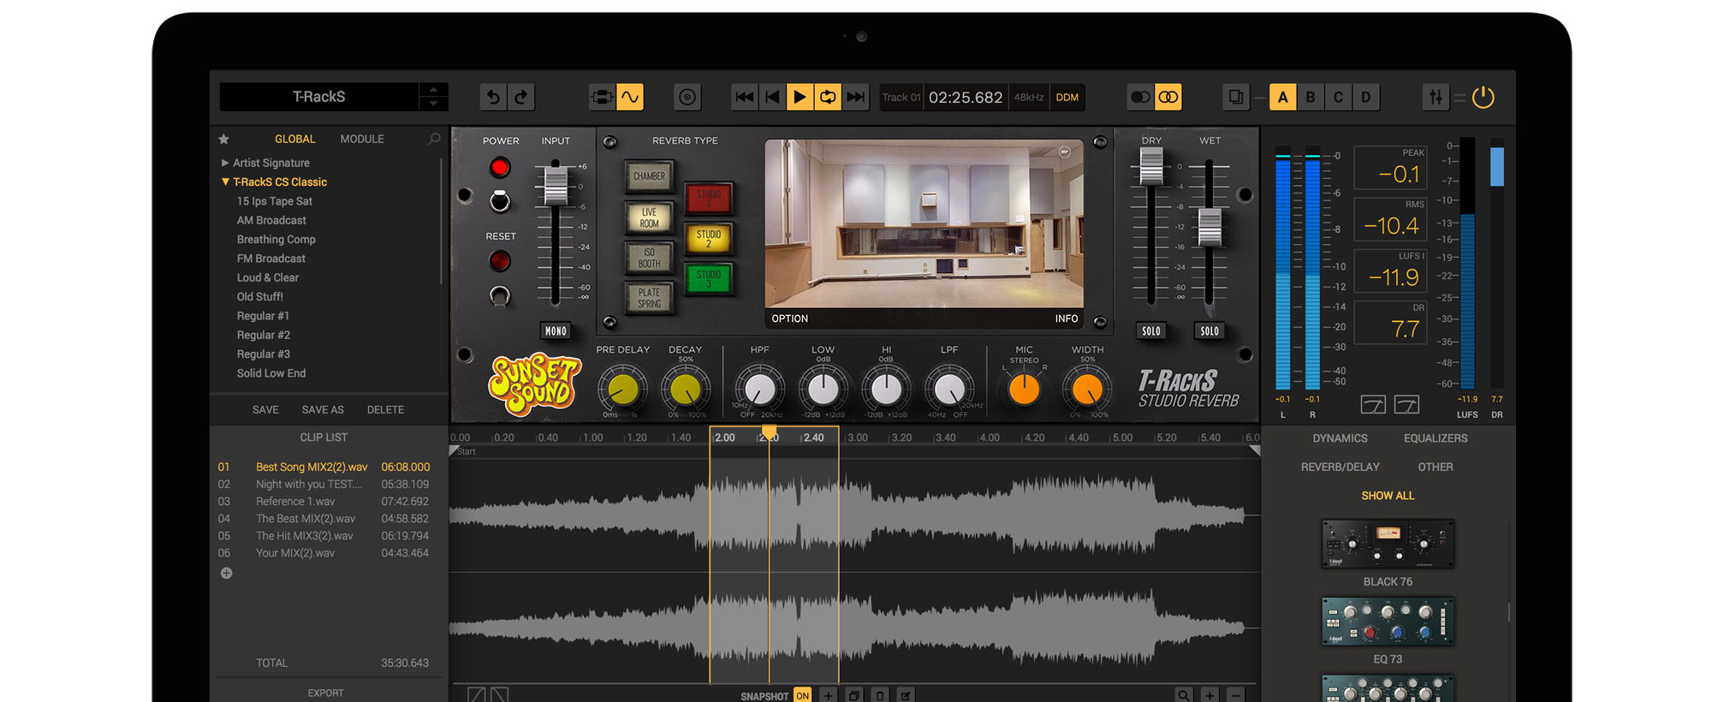Open the REVERB/DELAY module category
Screen dimensions: 1712x702
[1340, 467]
